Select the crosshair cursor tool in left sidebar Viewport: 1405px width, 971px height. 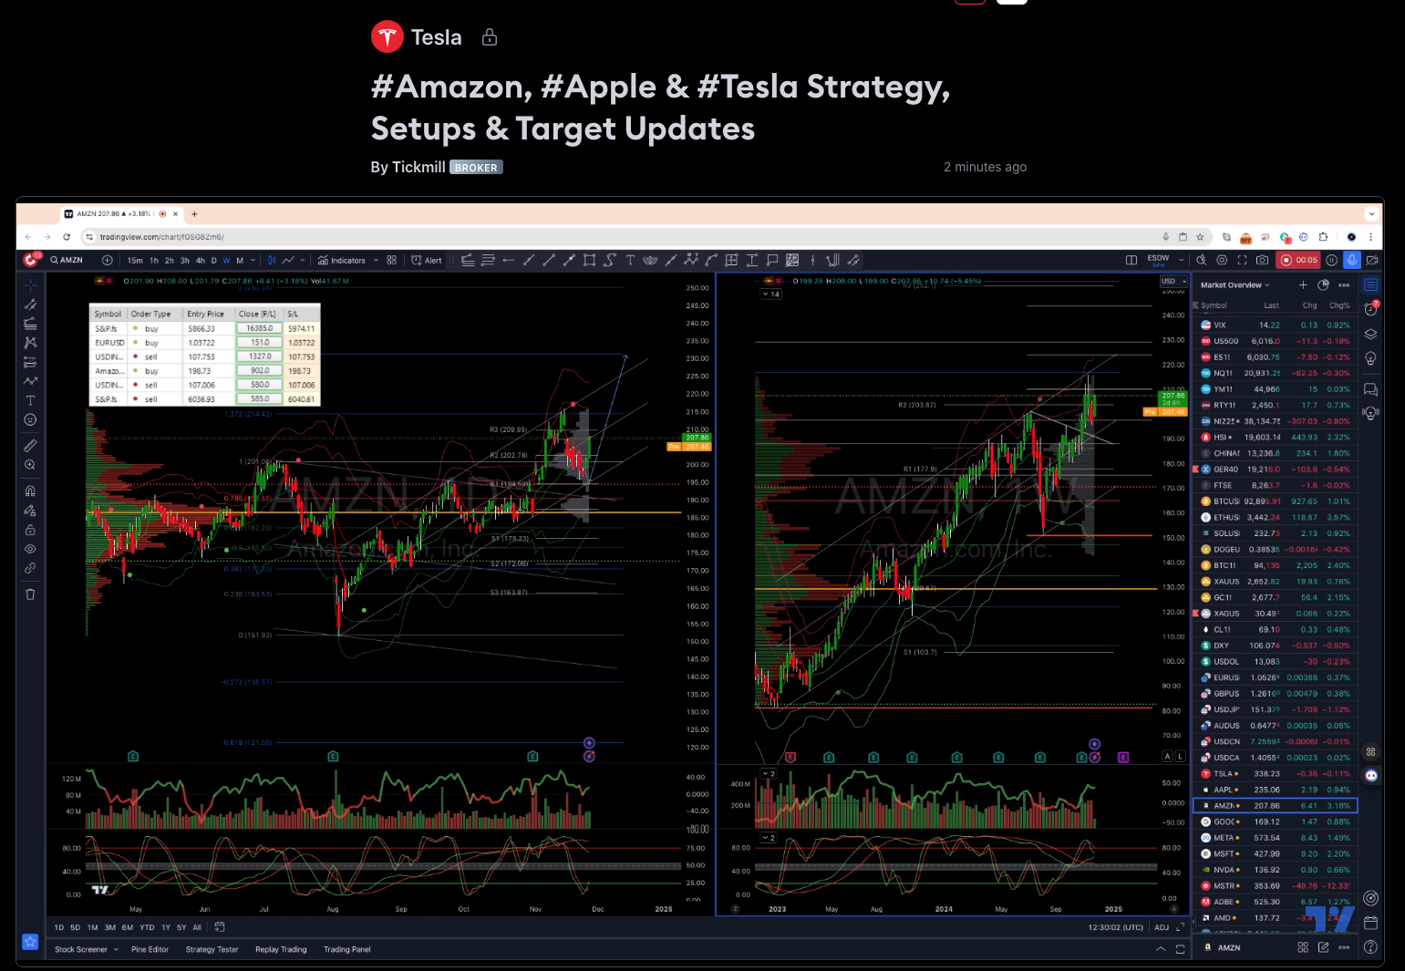point(30,284)
